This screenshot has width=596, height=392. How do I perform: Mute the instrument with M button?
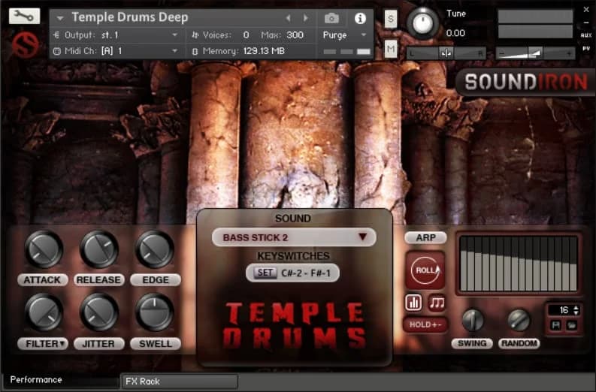coord(390,49)
